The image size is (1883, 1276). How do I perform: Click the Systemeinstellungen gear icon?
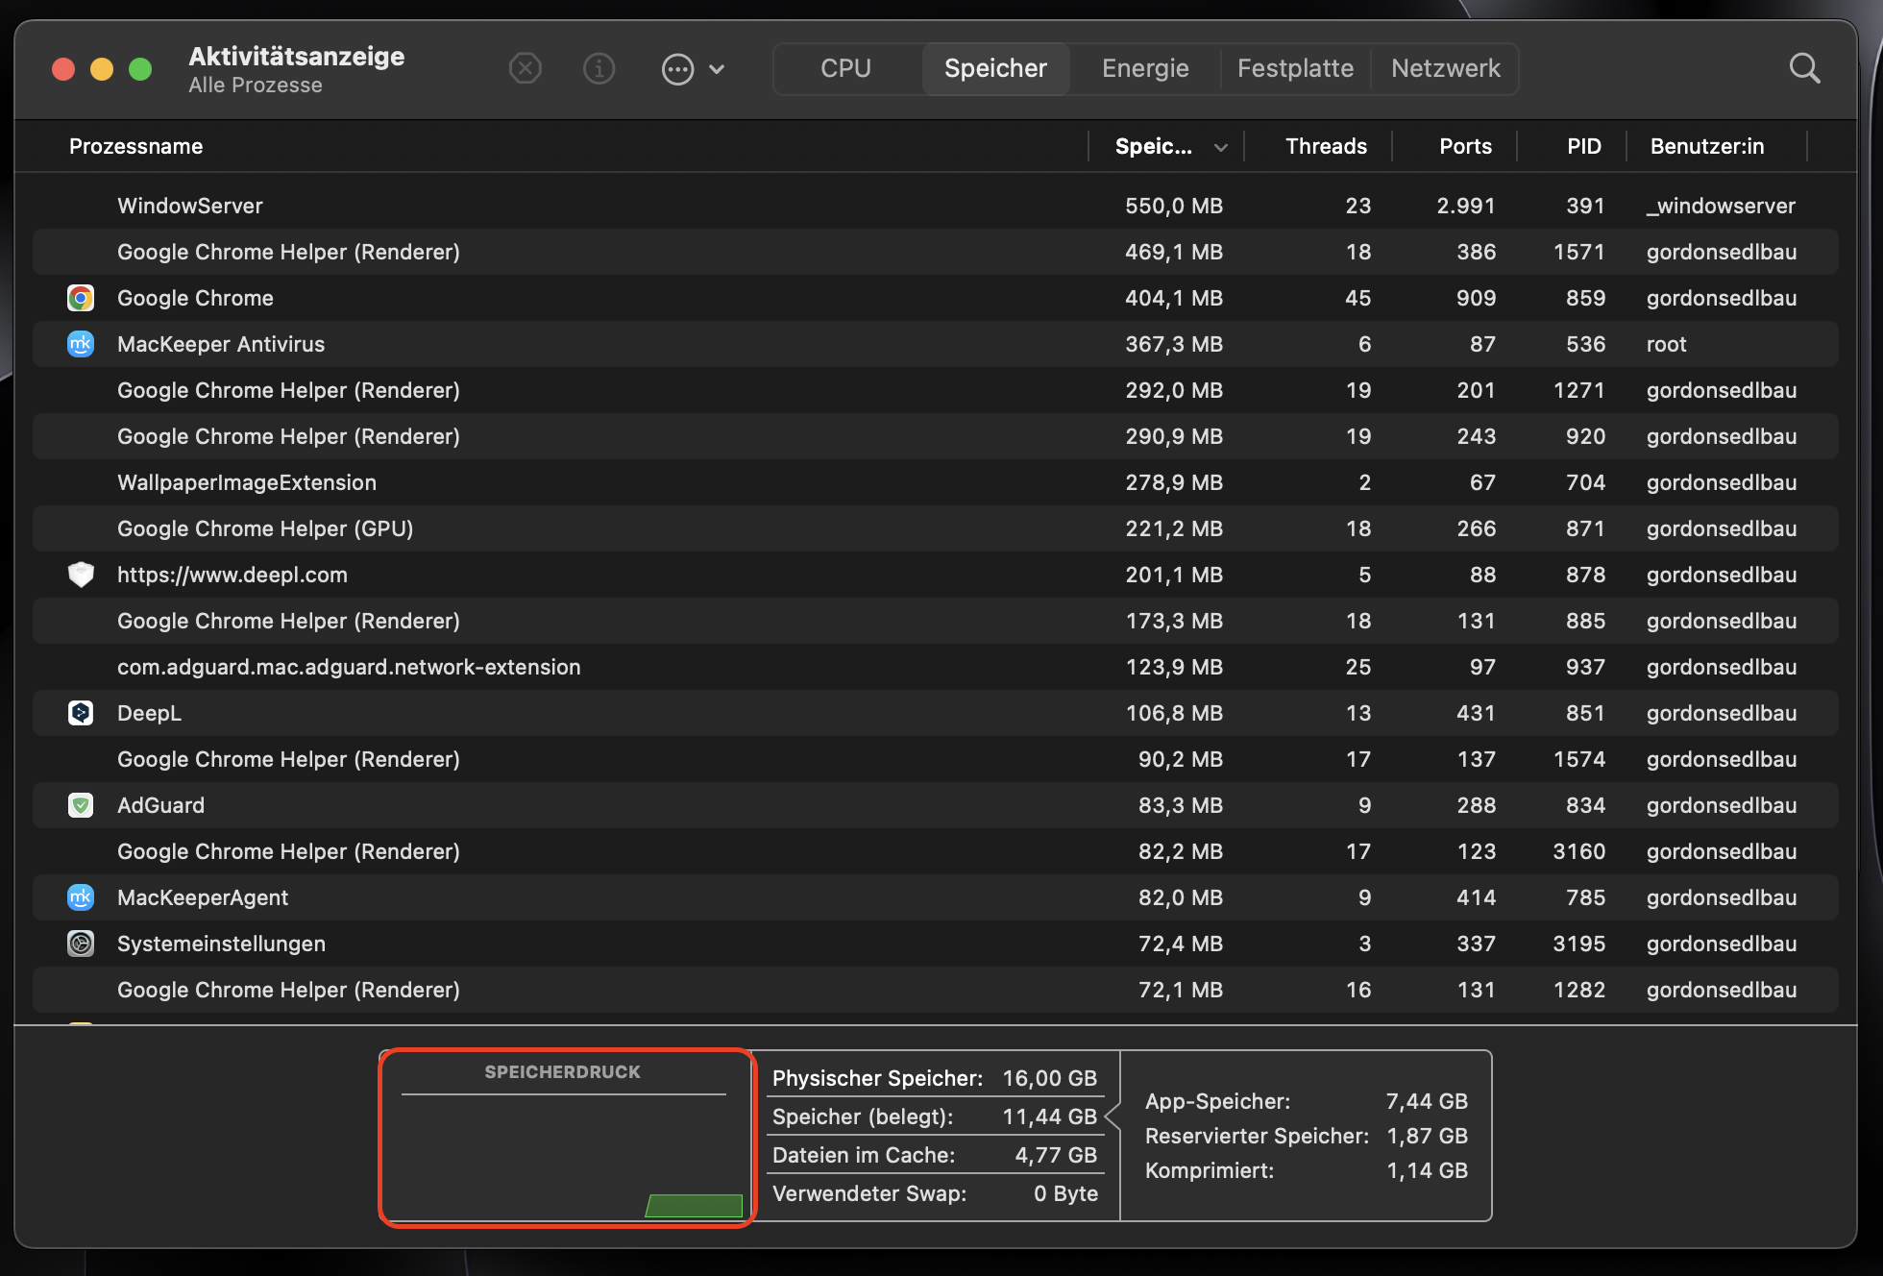81,944
